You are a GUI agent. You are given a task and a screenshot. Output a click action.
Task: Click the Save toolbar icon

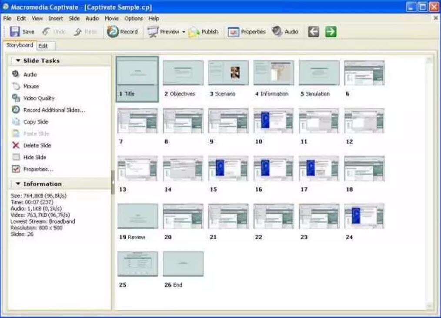[x=15, y=31]
